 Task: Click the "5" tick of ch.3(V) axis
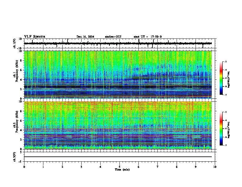tap(21, 152)
